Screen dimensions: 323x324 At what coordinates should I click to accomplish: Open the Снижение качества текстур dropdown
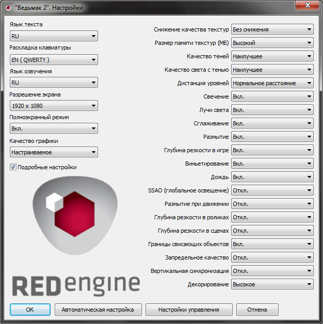coord(272,29)
